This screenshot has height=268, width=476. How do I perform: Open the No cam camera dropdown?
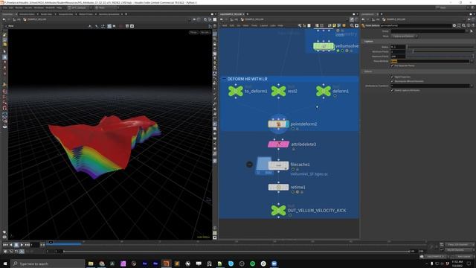(205, 32)
